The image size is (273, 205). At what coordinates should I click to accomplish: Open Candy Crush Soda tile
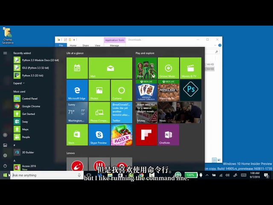[121, 135]
